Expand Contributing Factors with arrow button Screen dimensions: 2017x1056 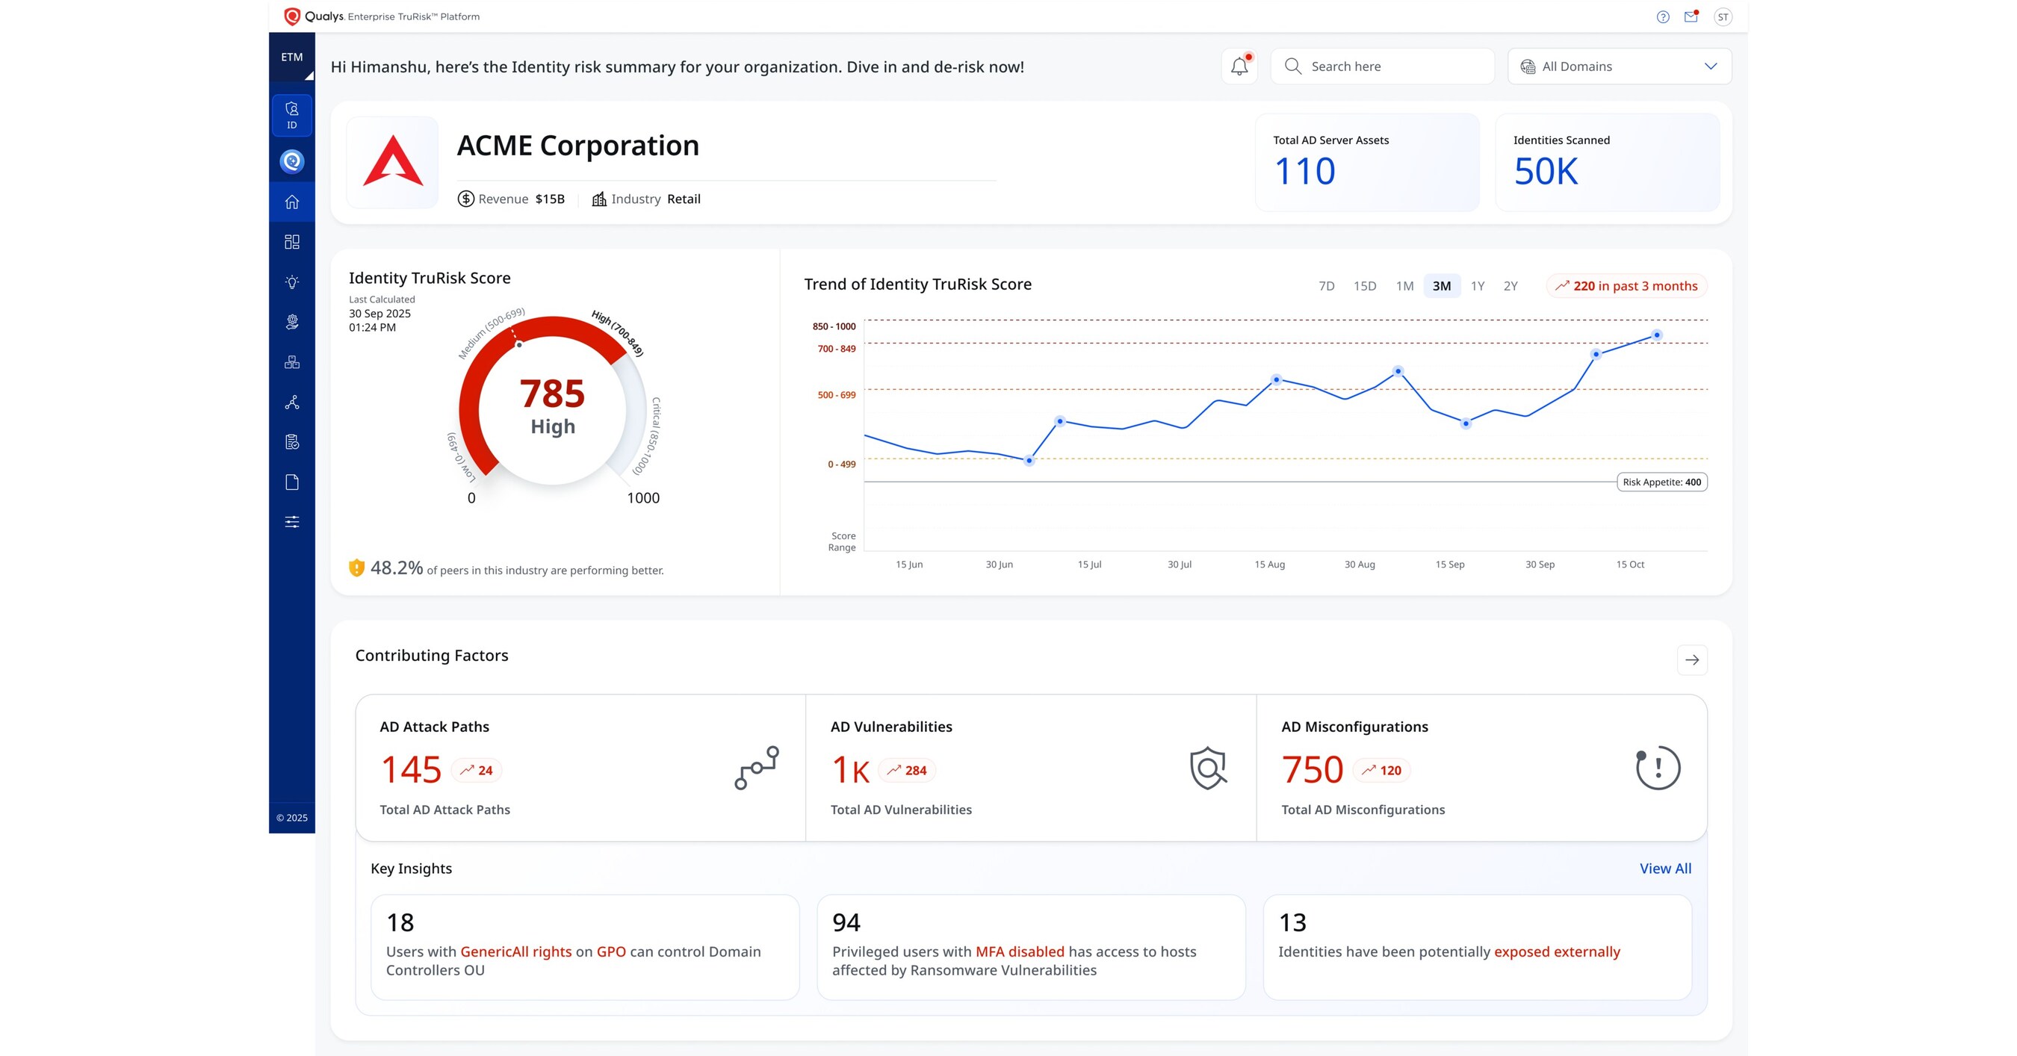(1692, 660)
